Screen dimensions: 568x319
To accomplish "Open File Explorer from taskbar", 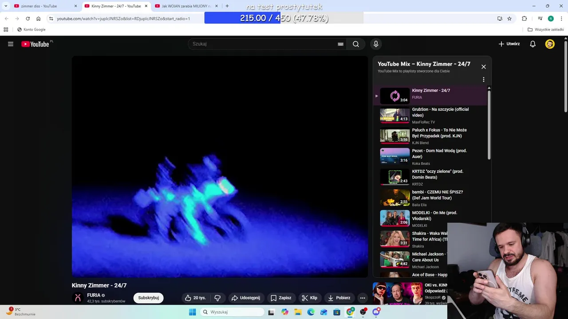I will click(x=298, y=312).
